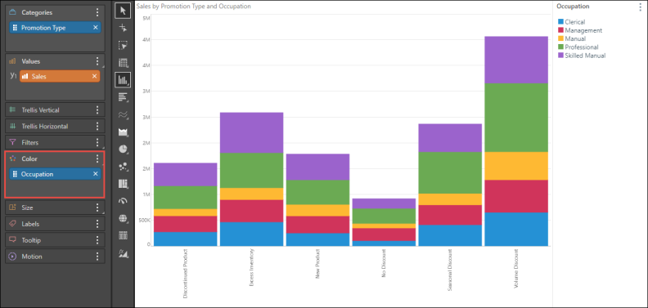648x308 pixels.
Task: Open Labels zone options menu
Action: [x=97, y=224]
